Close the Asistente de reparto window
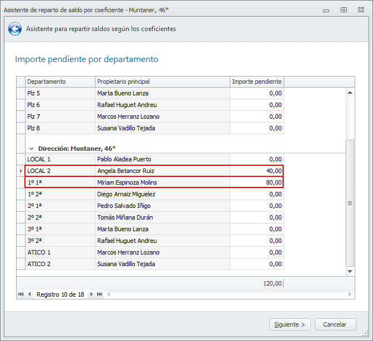The image size is (373, 341). tap(361, 10)
